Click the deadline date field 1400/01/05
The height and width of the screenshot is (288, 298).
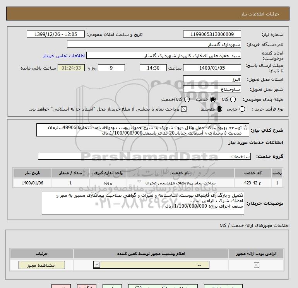click(212, 68)
